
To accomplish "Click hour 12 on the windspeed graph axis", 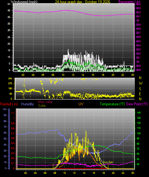I will (x=73, y=75).
